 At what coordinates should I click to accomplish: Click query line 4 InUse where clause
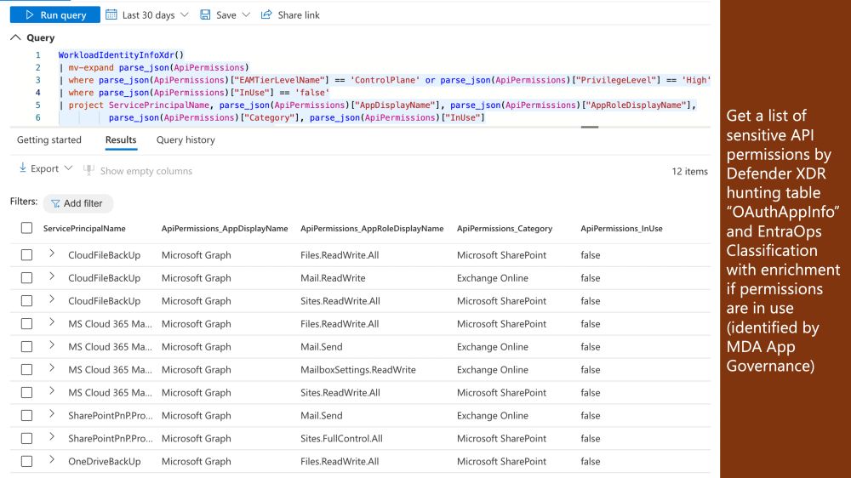194,92
